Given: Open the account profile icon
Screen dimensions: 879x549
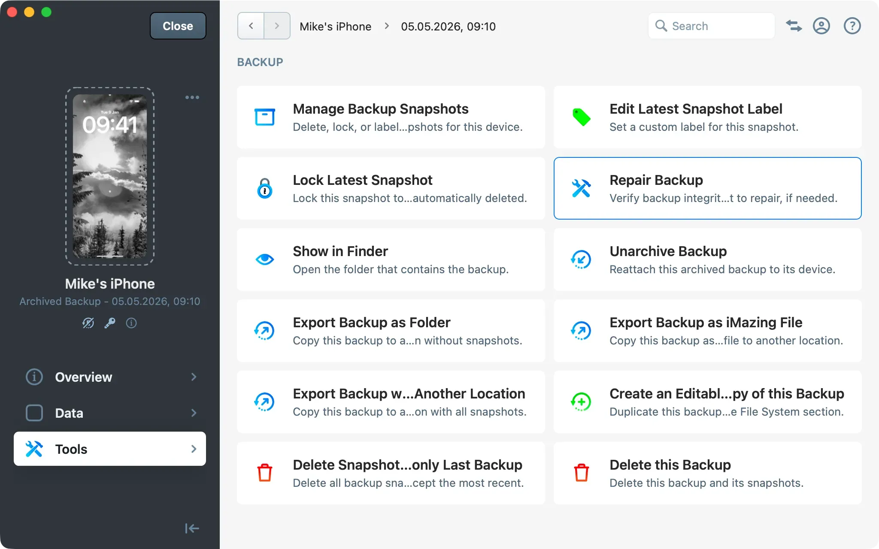Looking at the screenshot, I should (x=821, y=26).
